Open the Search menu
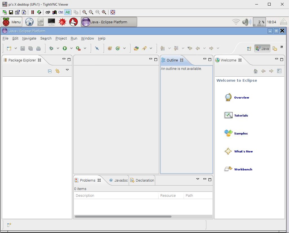289x233 pixels. [x=46, y=38]
